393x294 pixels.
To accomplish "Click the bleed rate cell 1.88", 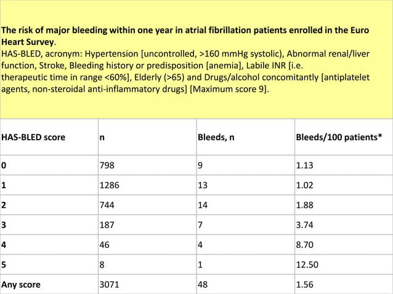I will pos(344,205).
